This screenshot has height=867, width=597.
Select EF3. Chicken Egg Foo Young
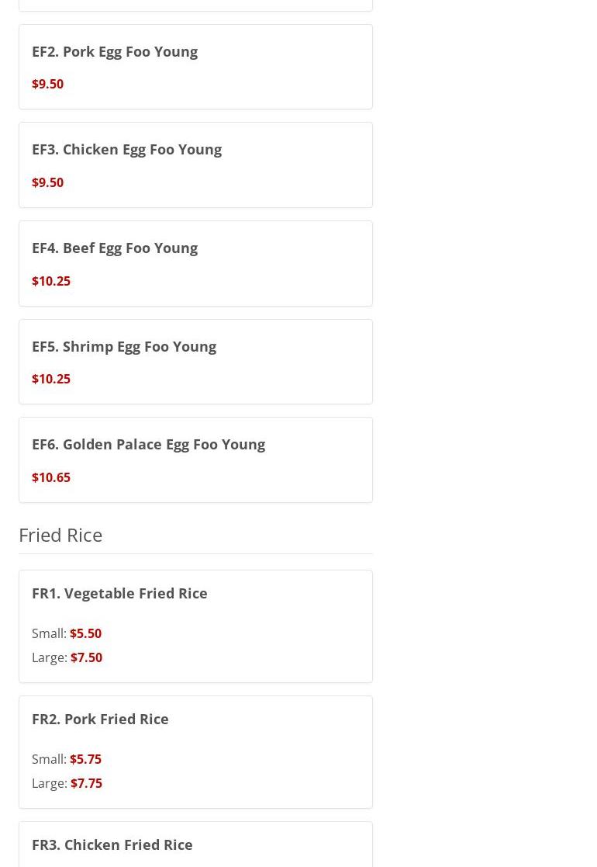[126, 149]
